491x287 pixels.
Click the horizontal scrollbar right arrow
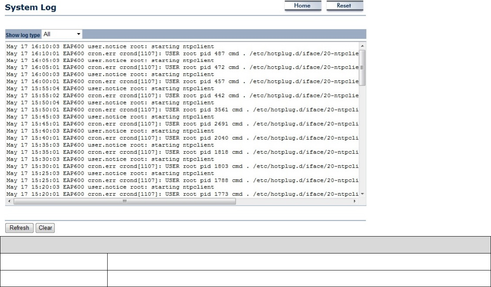click(355, 201)
